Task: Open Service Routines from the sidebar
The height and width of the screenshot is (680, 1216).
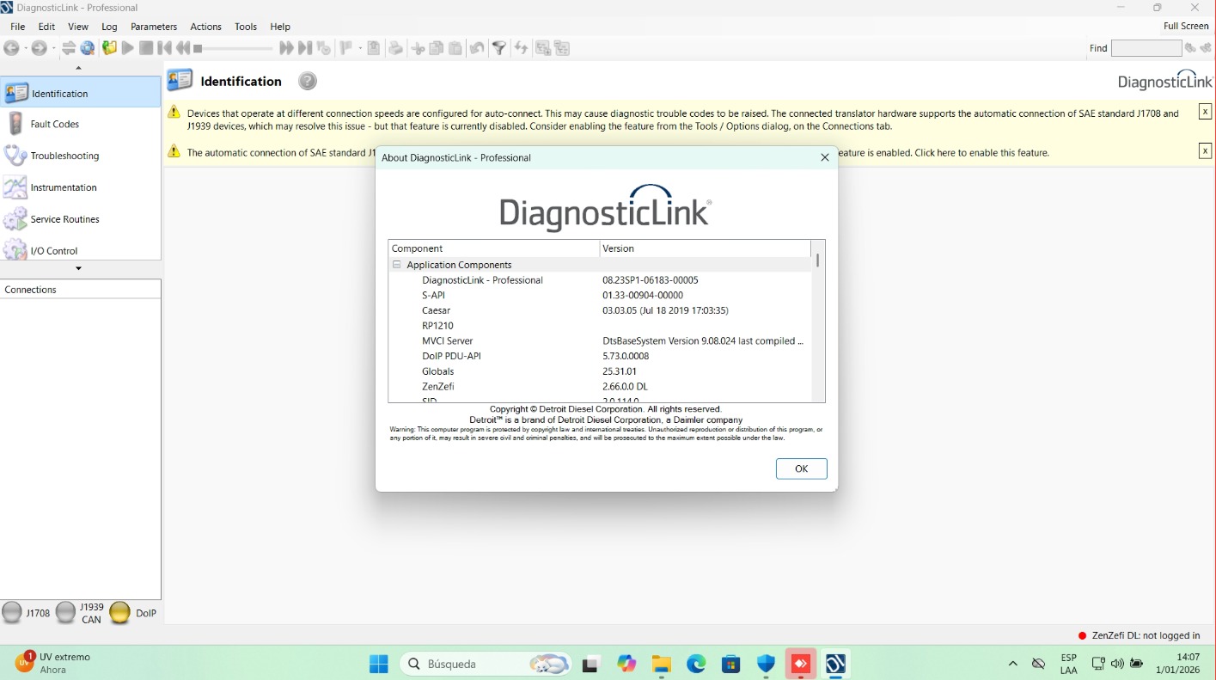Action: pyautogui.click(x=81, y=219)
